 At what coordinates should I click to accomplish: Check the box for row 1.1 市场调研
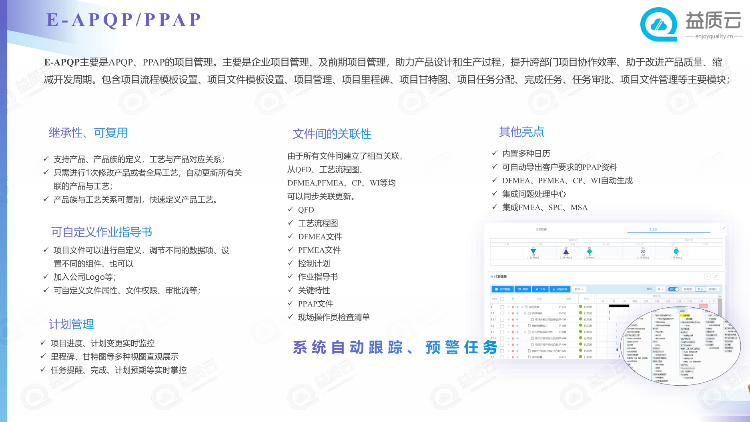pos(502,313)
